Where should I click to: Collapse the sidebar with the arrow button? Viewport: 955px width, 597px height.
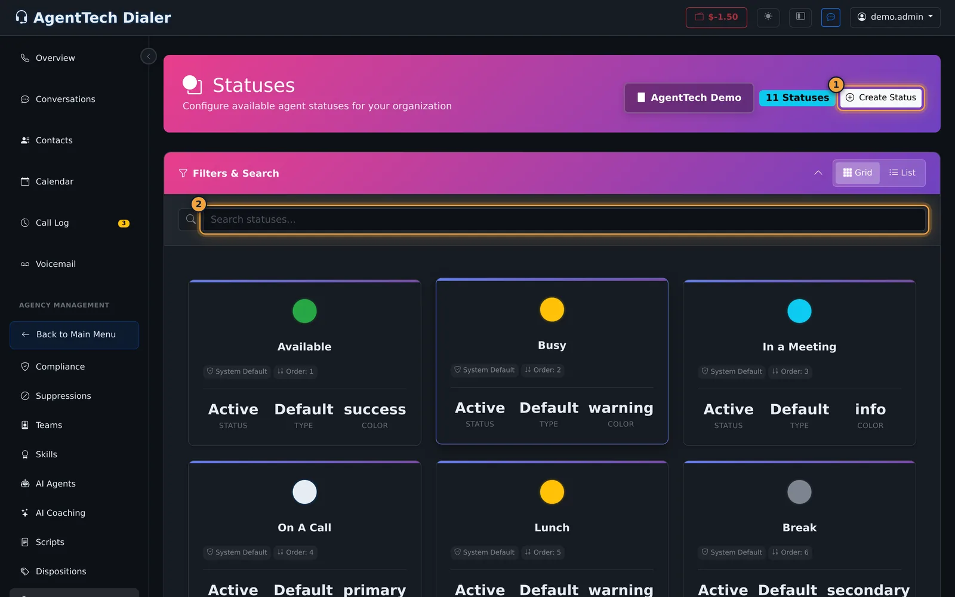[x=149, y=56]
